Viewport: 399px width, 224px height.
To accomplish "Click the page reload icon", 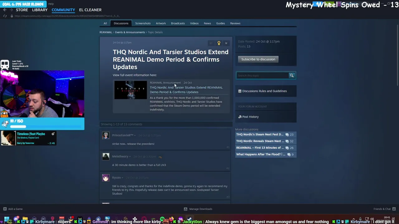I will [5, 16].
